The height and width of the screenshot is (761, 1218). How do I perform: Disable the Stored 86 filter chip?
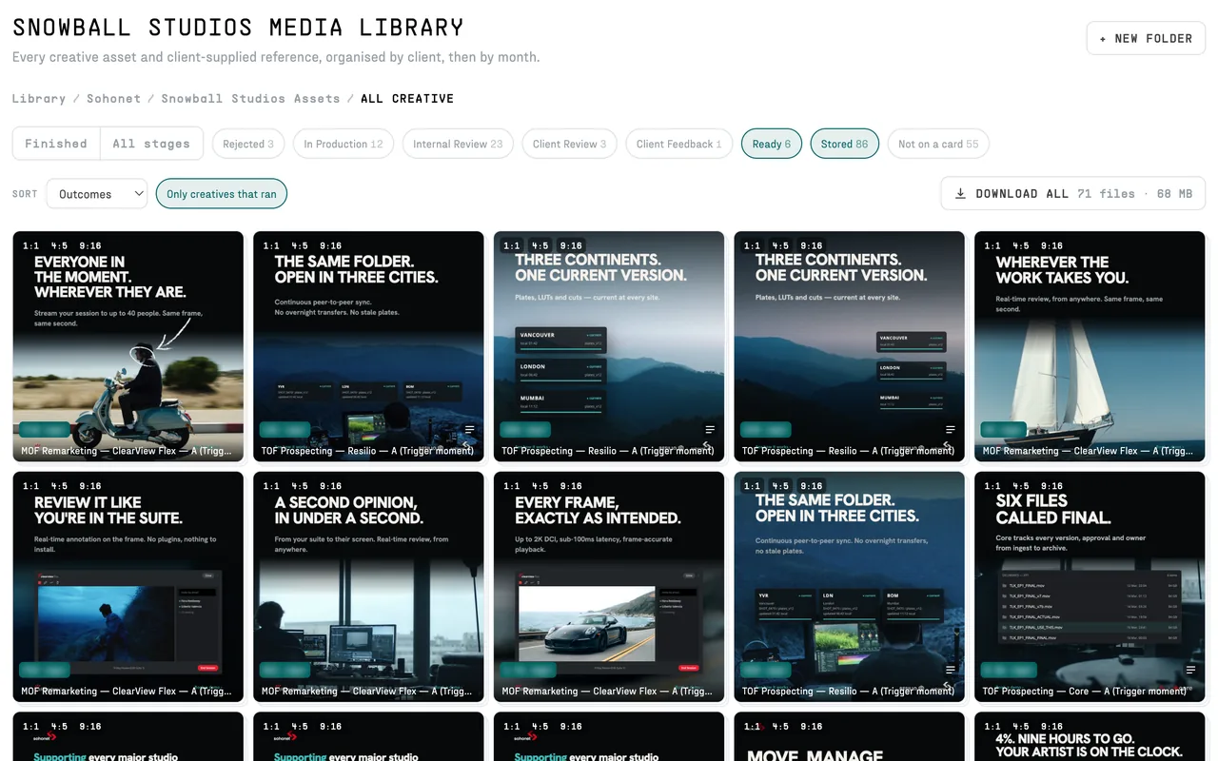845,144
